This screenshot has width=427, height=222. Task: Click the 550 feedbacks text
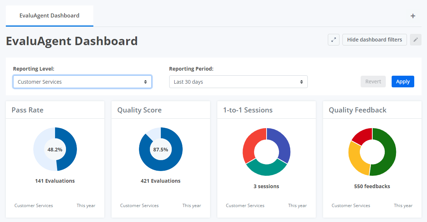(x=372, y=186)
